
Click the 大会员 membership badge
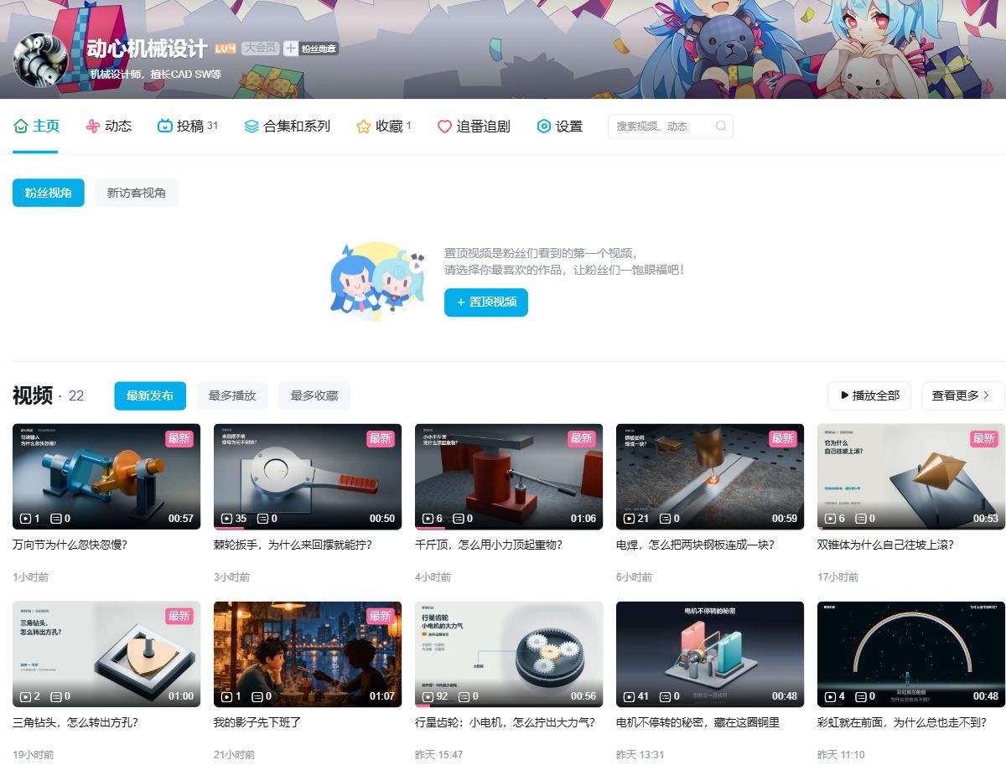click(x=259, y=49)
